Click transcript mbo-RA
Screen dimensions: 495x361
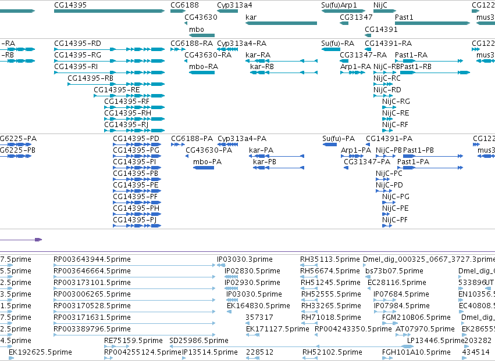click(204, 67)
